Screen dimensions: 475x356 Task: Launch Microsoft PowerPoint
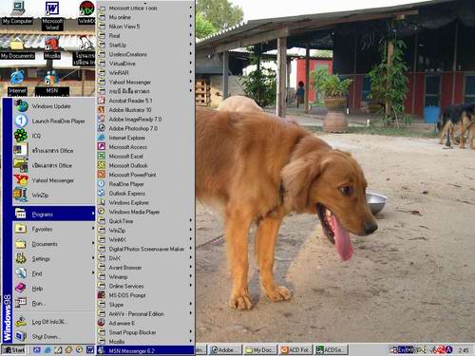point(145,175)
